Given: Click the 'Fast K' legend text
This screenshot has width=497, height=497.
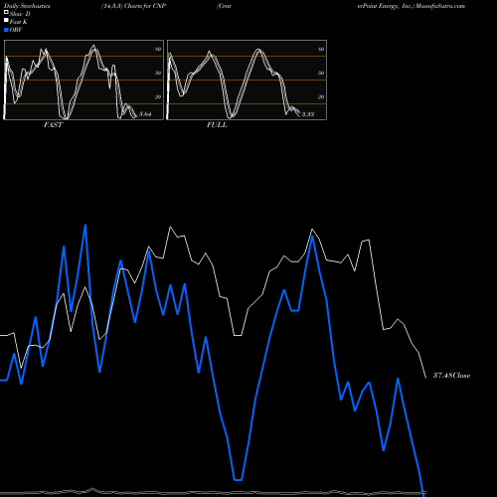Looking at the screenshot, I should click(x=19, y=22).
